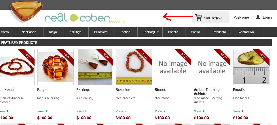The image size is (277, 125).
Task: Select Contact us in navigation
Action: (x=246, y=32)
